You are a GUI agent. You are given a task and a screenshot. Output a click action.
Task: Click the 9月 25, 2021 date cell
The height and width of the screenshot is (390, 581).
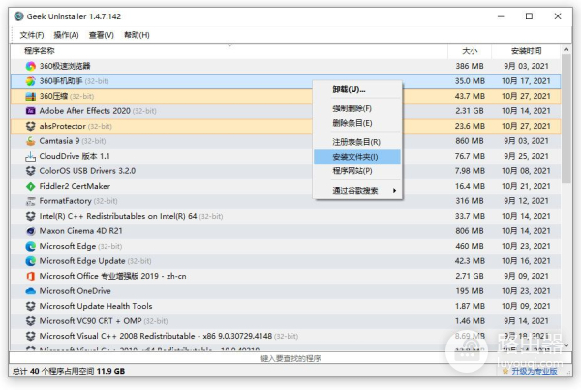(526, 157)
